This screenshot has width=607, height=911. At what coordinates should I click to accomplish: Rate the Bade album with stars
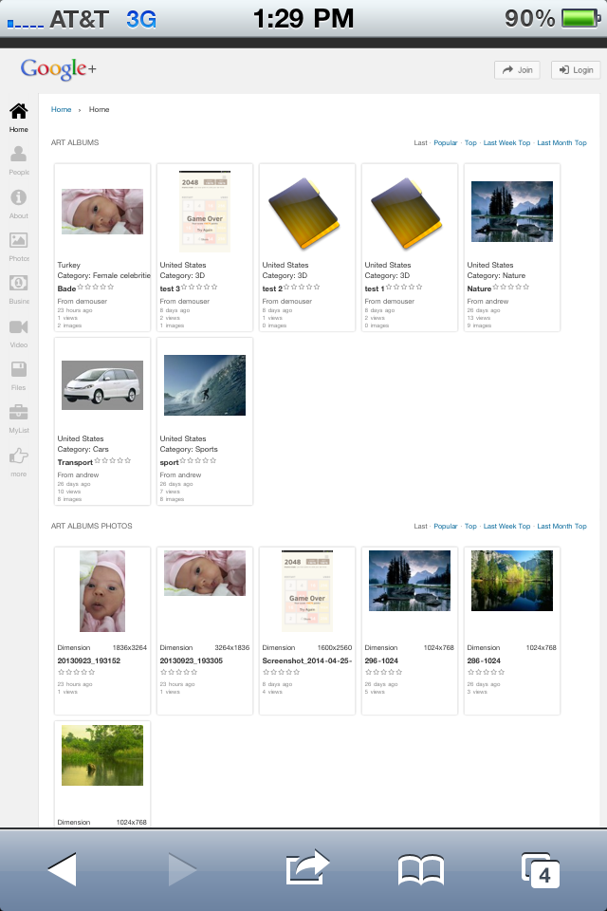(96, 287)
